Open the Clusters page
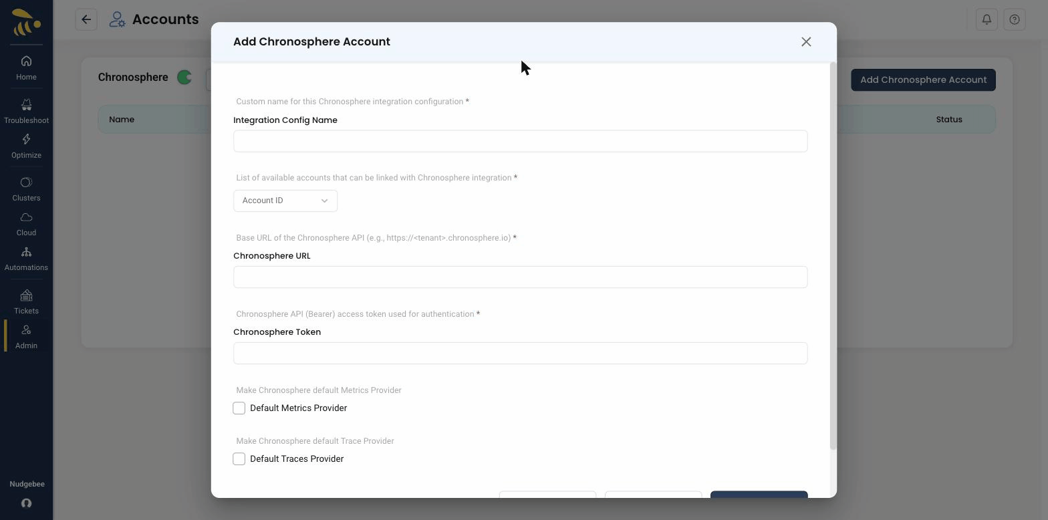The width and height of the screenshot is (1048, 520). [x=26, y=189]
